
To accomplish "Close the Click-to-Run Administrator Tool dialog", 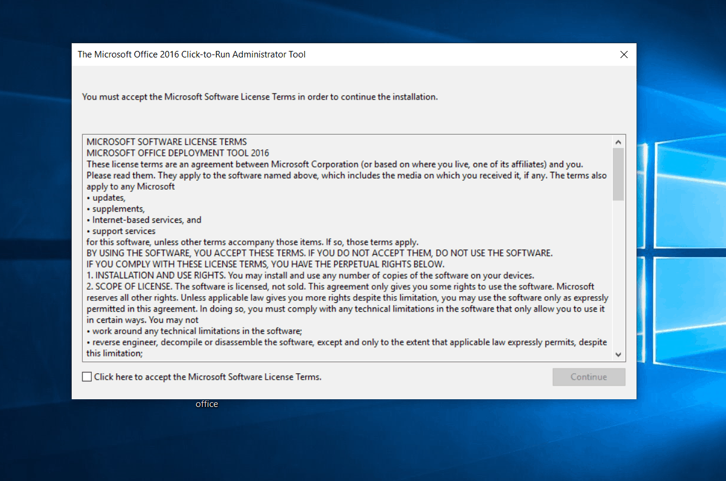I will [623, 54].
